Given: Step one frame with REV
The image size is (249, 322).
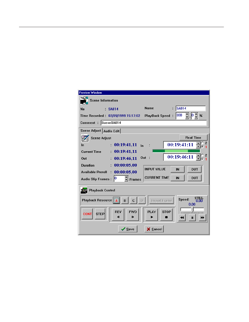Looking at the screenshot, I should point(118,214).
